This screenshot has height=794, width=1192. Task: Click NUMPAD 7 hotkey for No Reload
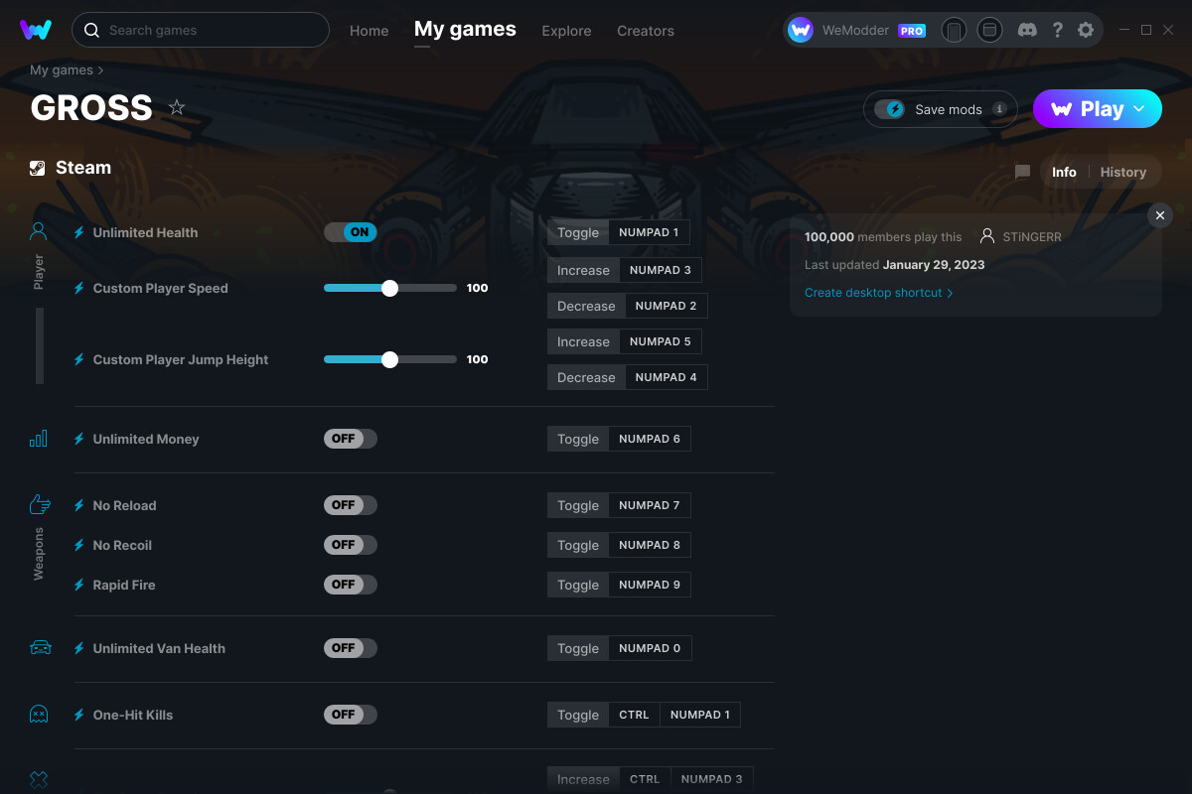point(650,505)
